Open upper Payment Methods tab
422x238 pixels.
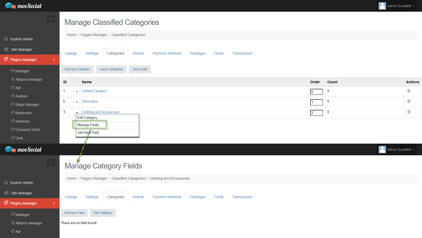click(167, 53)
